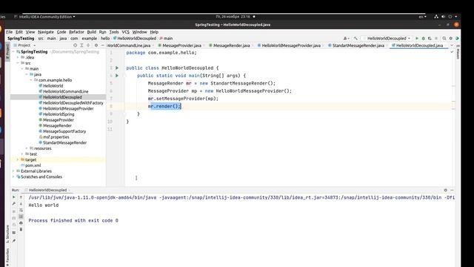Click the stop button in top toolbar
This screenshot has height=267, width=474.
pos(436,39)
